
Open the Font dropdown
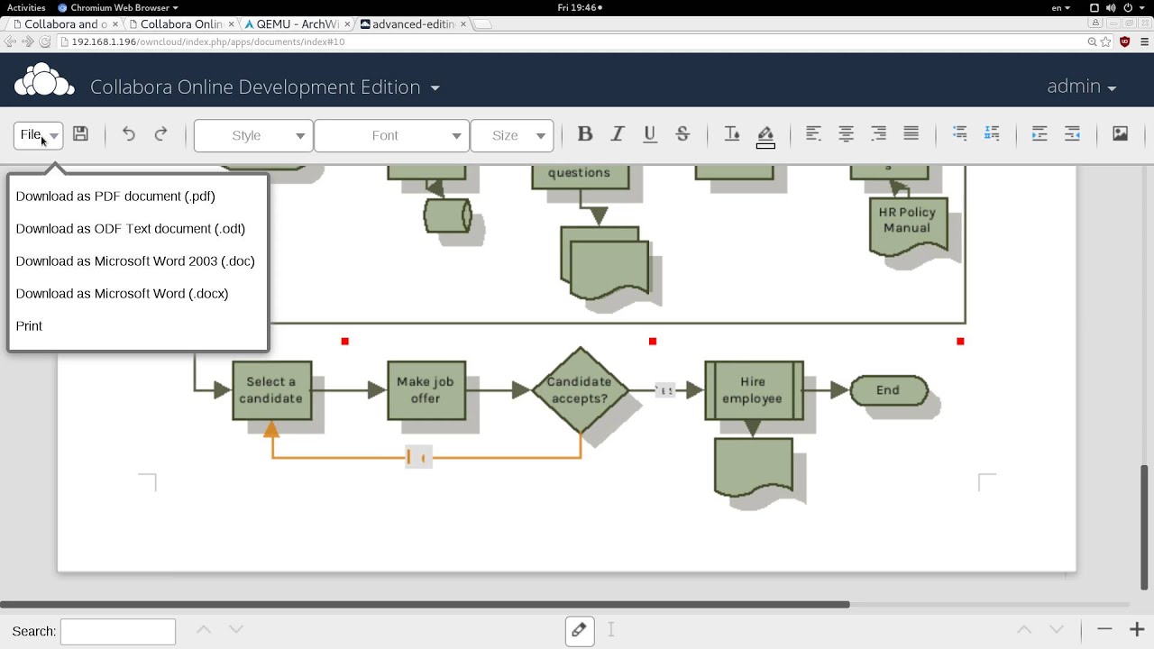coord(391,135)
